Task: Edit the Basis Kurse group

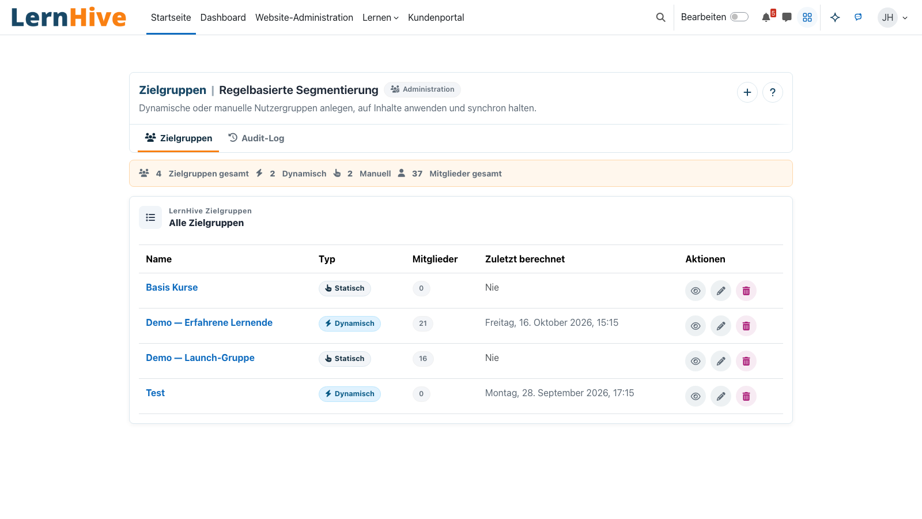Action: (721, 291)
